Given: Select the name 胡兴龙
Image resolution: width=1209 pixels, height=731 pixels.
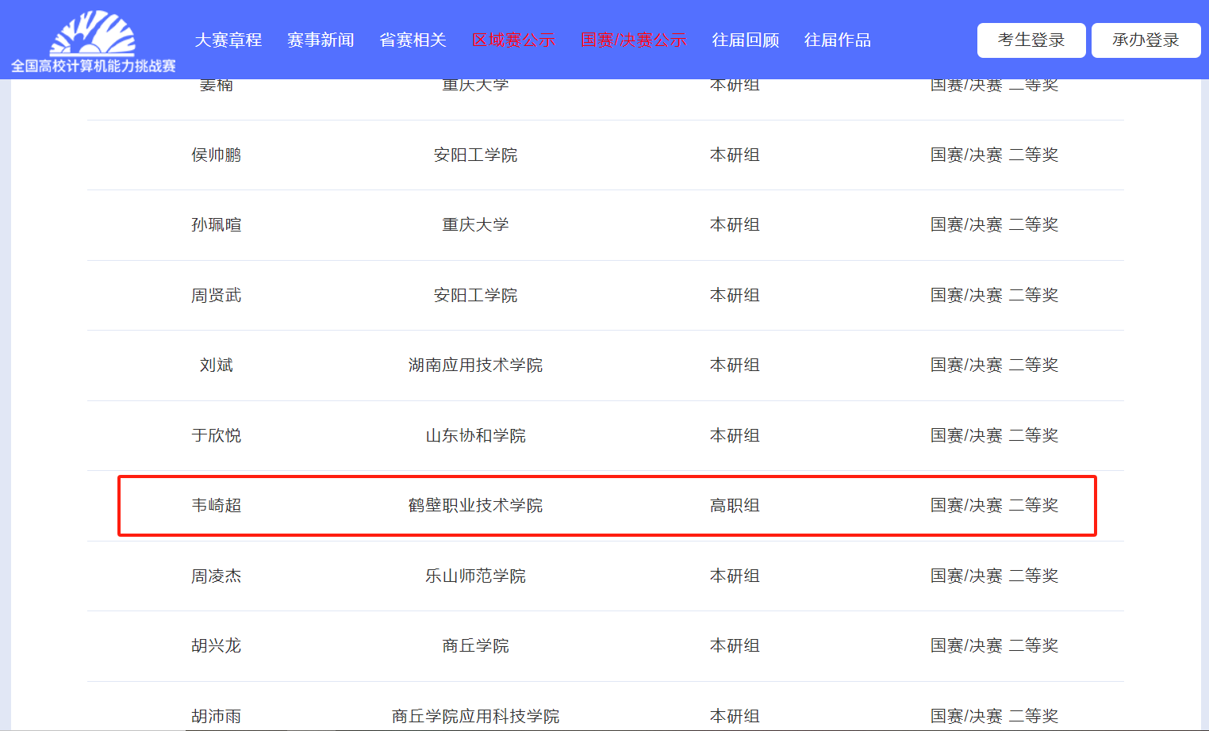Looking at the screenshot, I should tap(216, 645).
